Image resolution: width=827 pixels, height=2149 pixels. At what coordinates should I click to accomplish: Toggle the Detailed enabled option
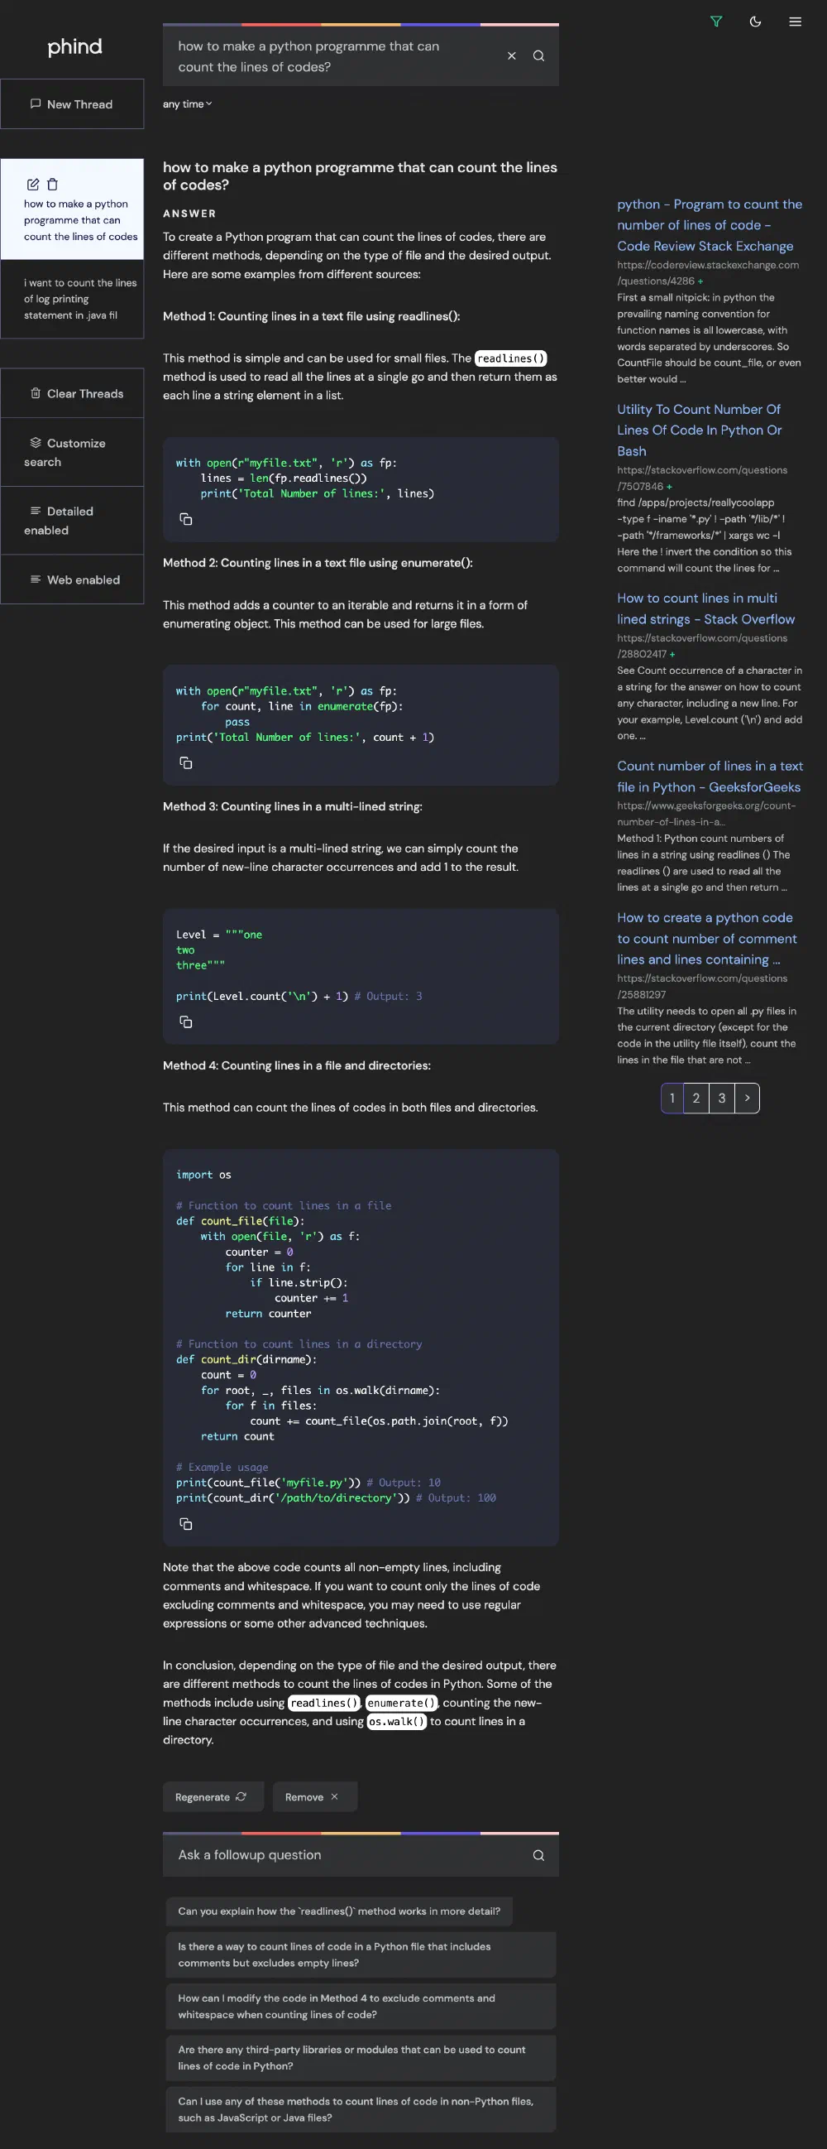click(x=72, y=521)
